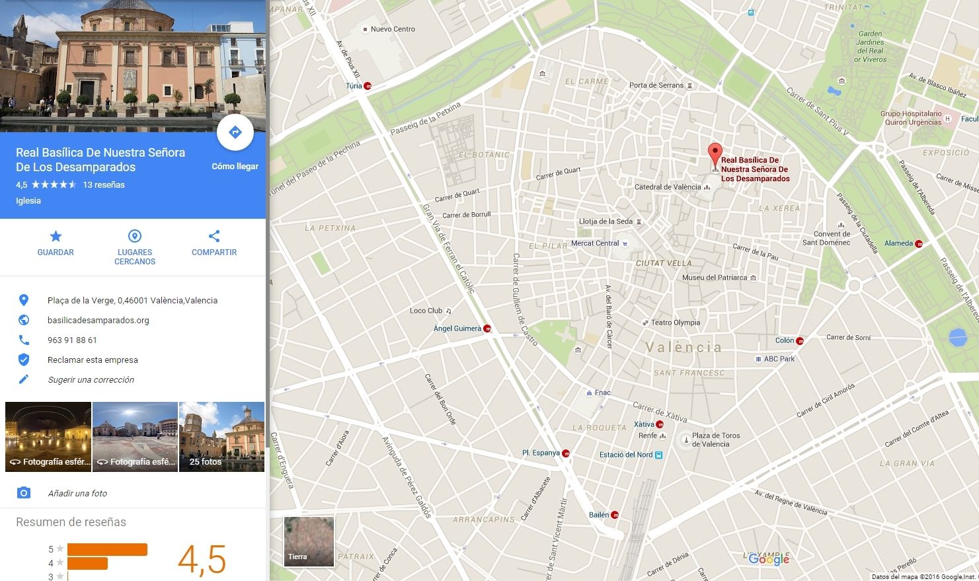Click the CIUTAT VELLA district label
This screenshot has height=581, width=979.
pos(664,263)
